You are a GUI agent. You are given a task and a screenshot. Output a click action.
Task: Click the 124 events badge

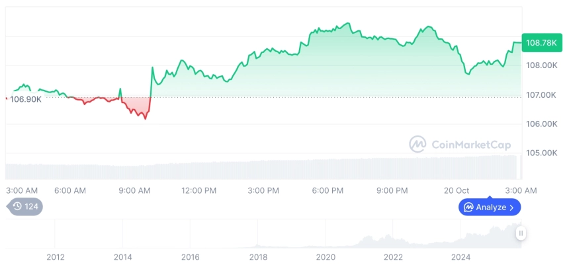pos(26,207)
